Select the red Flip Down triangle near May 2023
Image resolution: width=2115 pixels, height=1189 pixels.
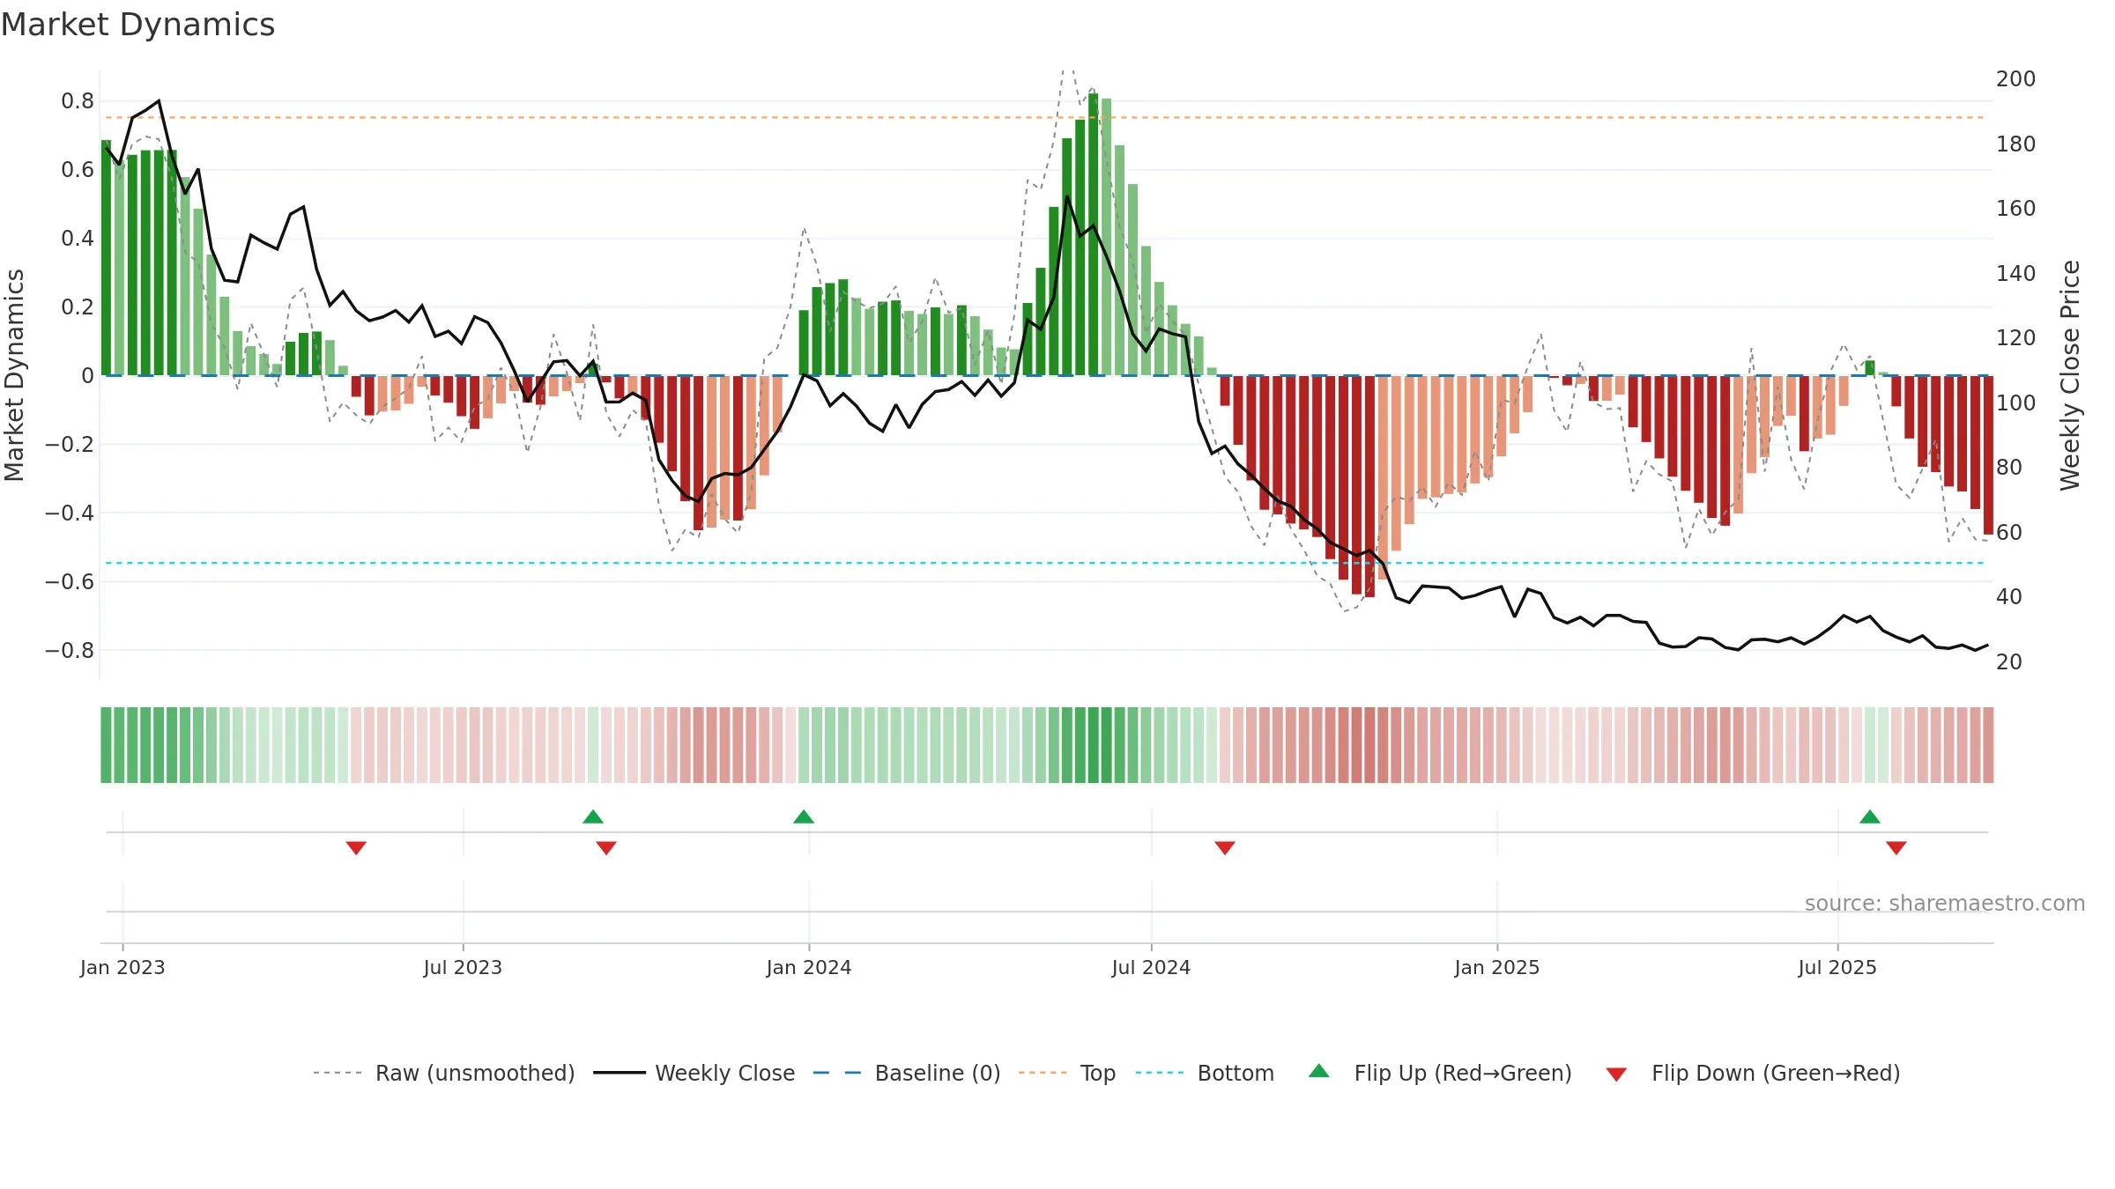point(356,848)
